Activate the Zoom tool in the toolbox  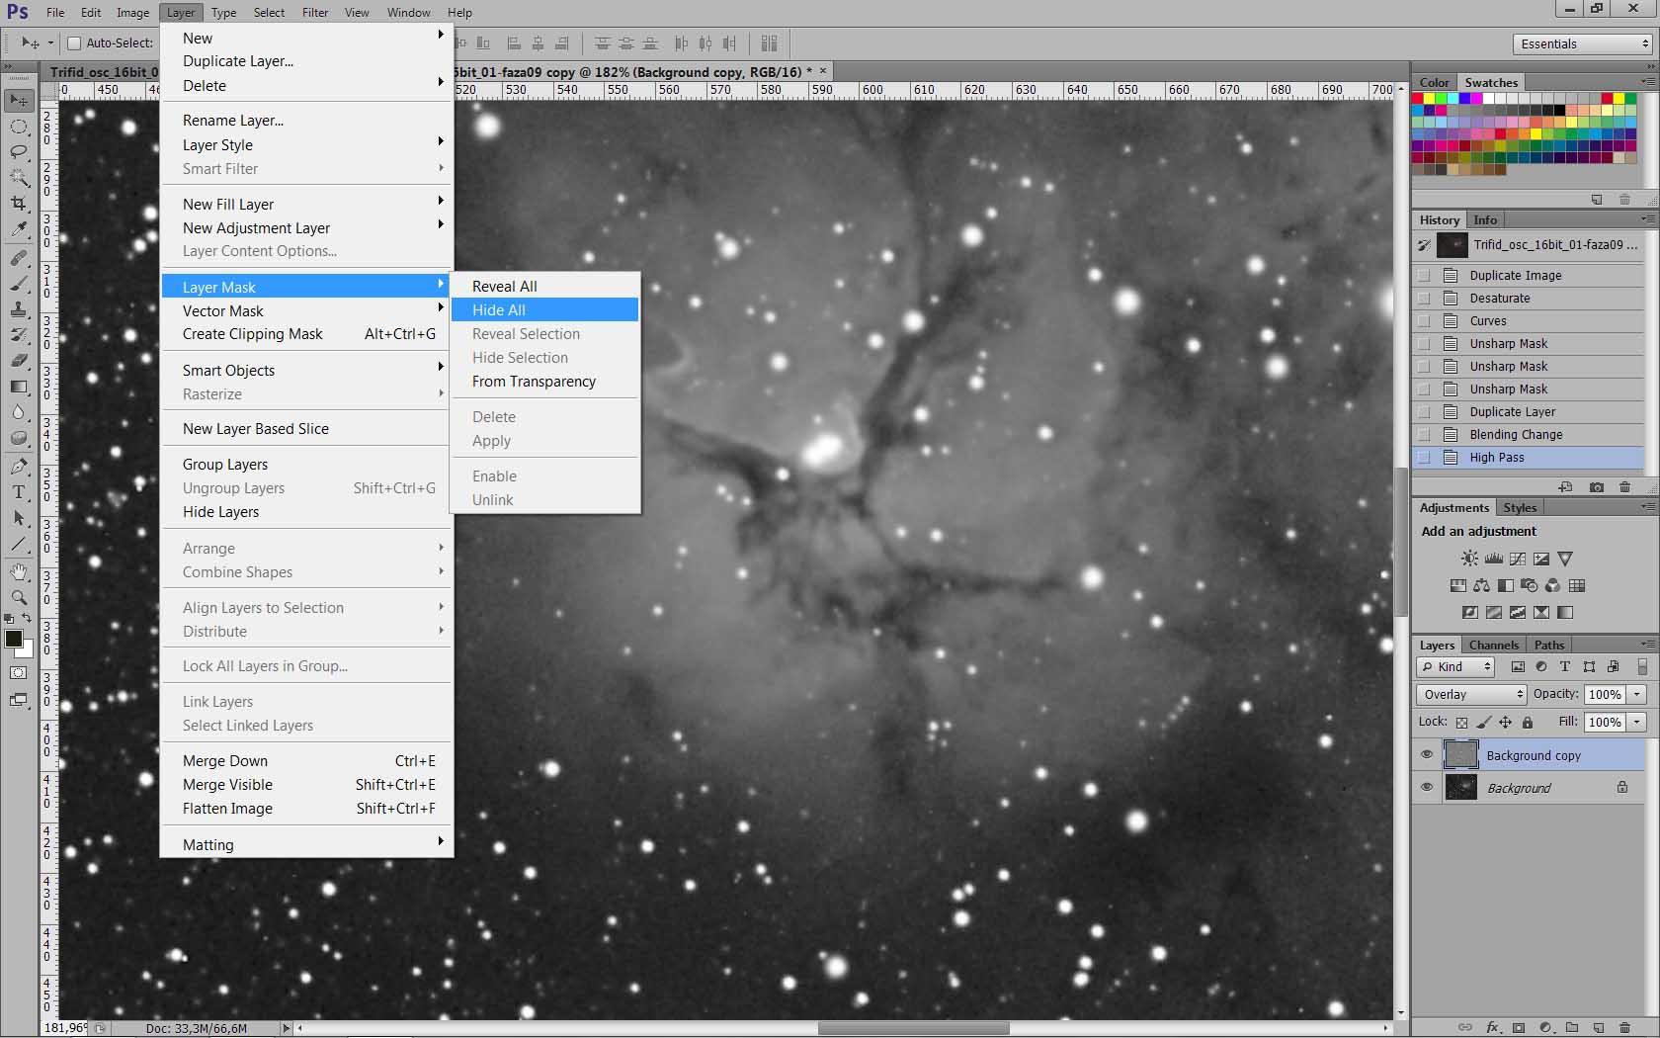(19, 597)
